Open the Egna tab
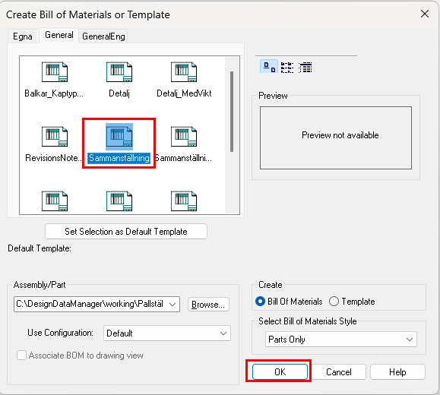The image size is (440, 395). coord(23,36)
